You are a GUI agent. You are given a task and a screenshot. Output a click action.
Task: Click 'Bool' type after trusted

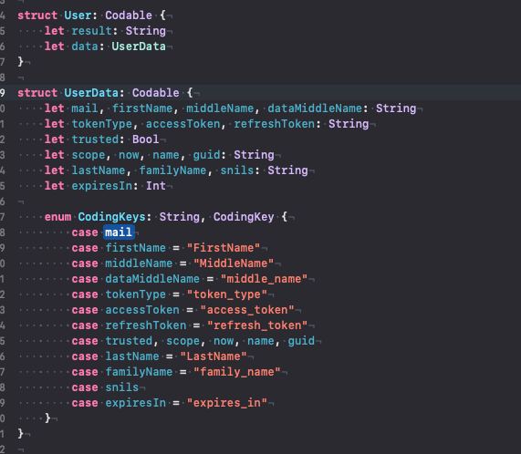[146, 139]
